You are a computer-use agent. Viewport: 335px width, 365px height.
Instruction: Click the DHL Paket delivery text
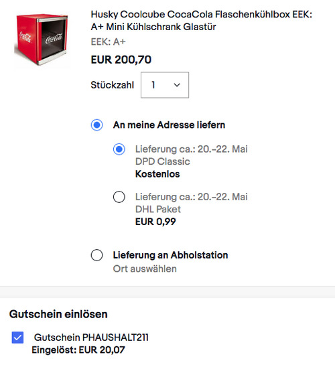pyautogui.click(x=158, y=209)
